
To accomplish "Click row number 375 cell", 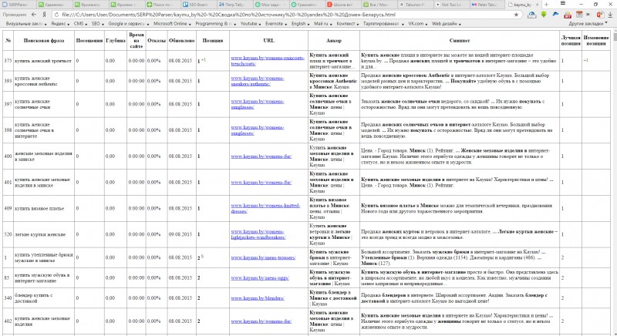I will click(x=8, y=61).
